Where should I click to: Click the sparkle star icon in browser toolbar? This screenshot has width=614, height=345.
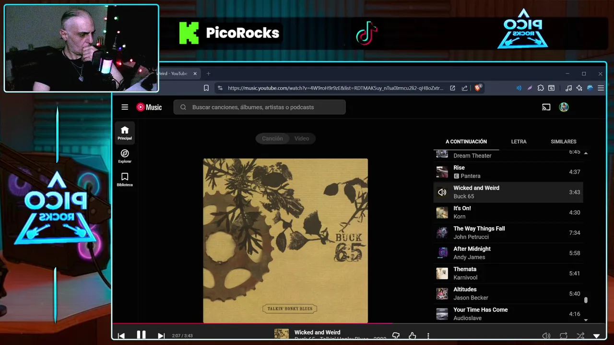(x=579, y=88)
